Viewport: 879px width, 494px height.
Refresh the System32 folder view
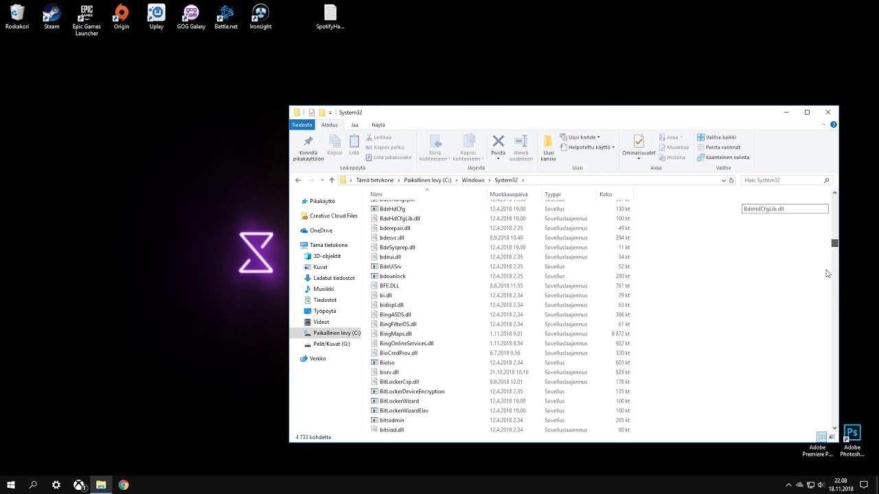(731, 180)
